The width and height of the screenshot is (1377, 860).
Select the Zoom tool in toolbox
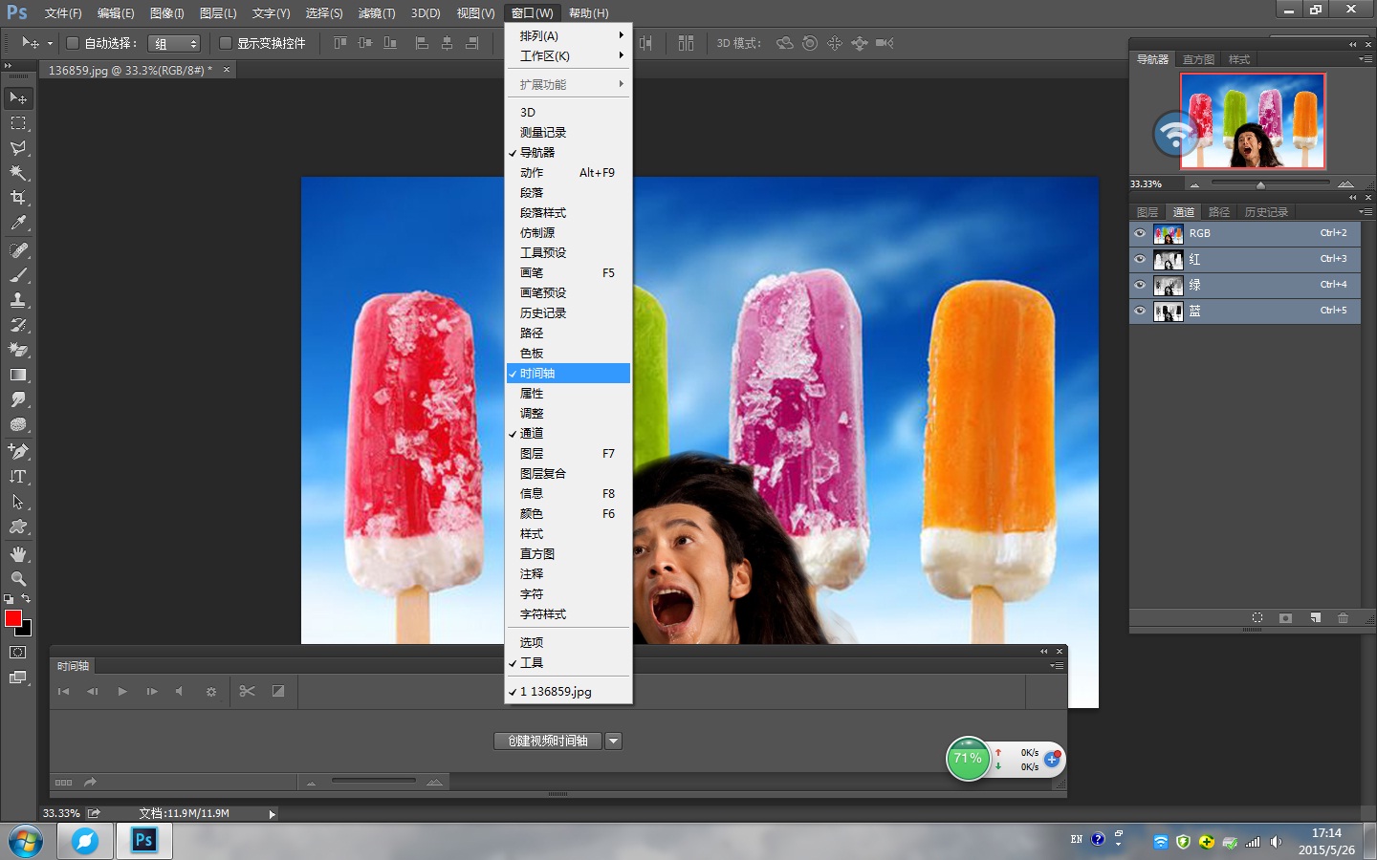point(18,579)
